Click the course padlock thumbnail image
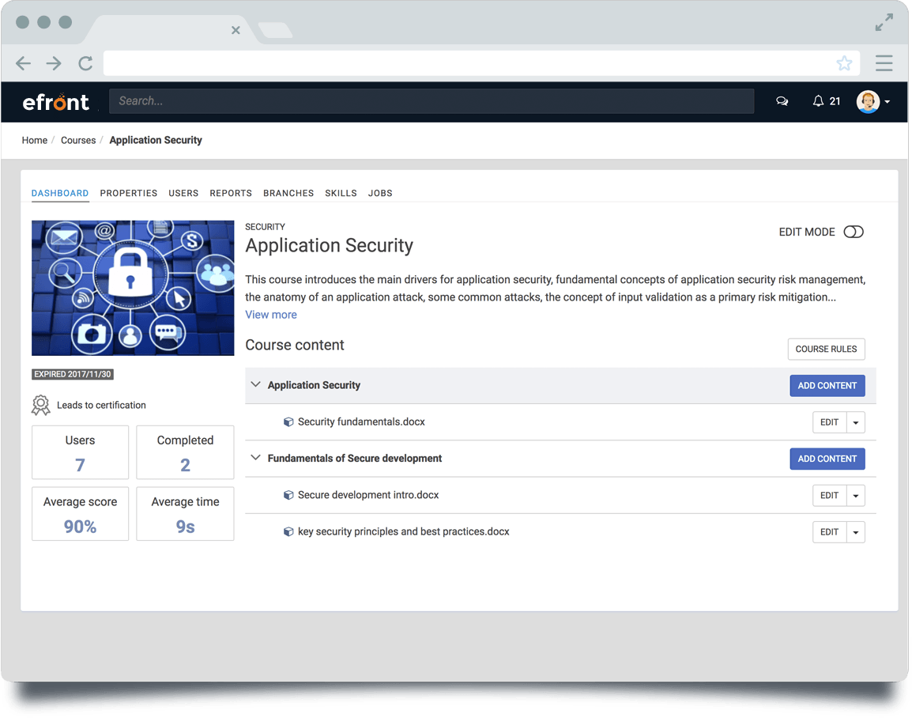The image size is (912, 718). pos(133,288)
